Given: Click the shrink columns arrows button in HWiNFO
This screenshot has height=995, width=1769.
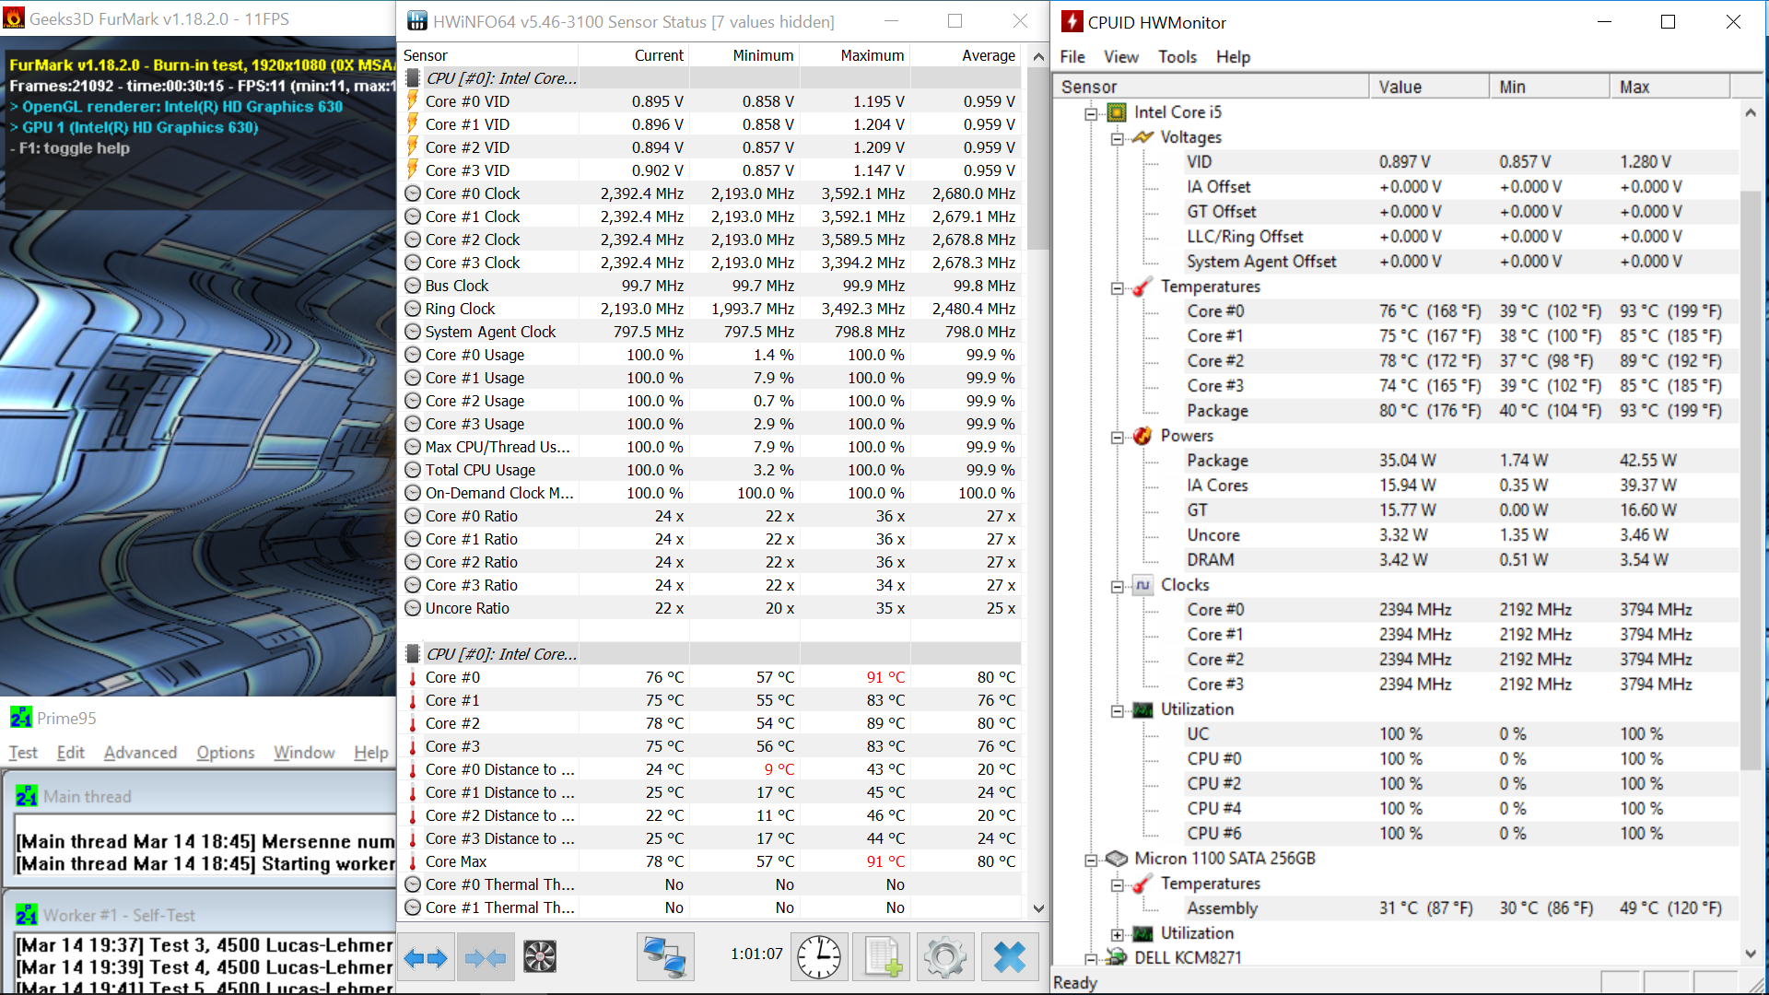Looking at the screenshot, I should (486, 958).
